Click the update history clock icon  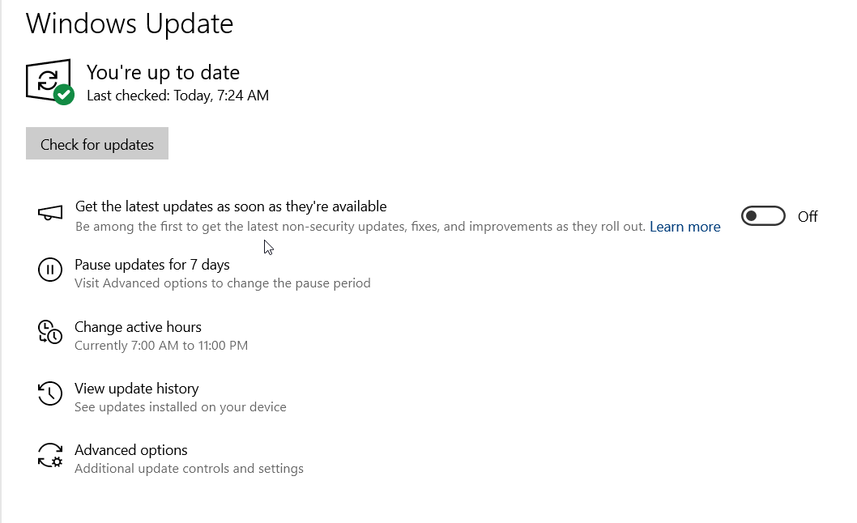[50, 394]
